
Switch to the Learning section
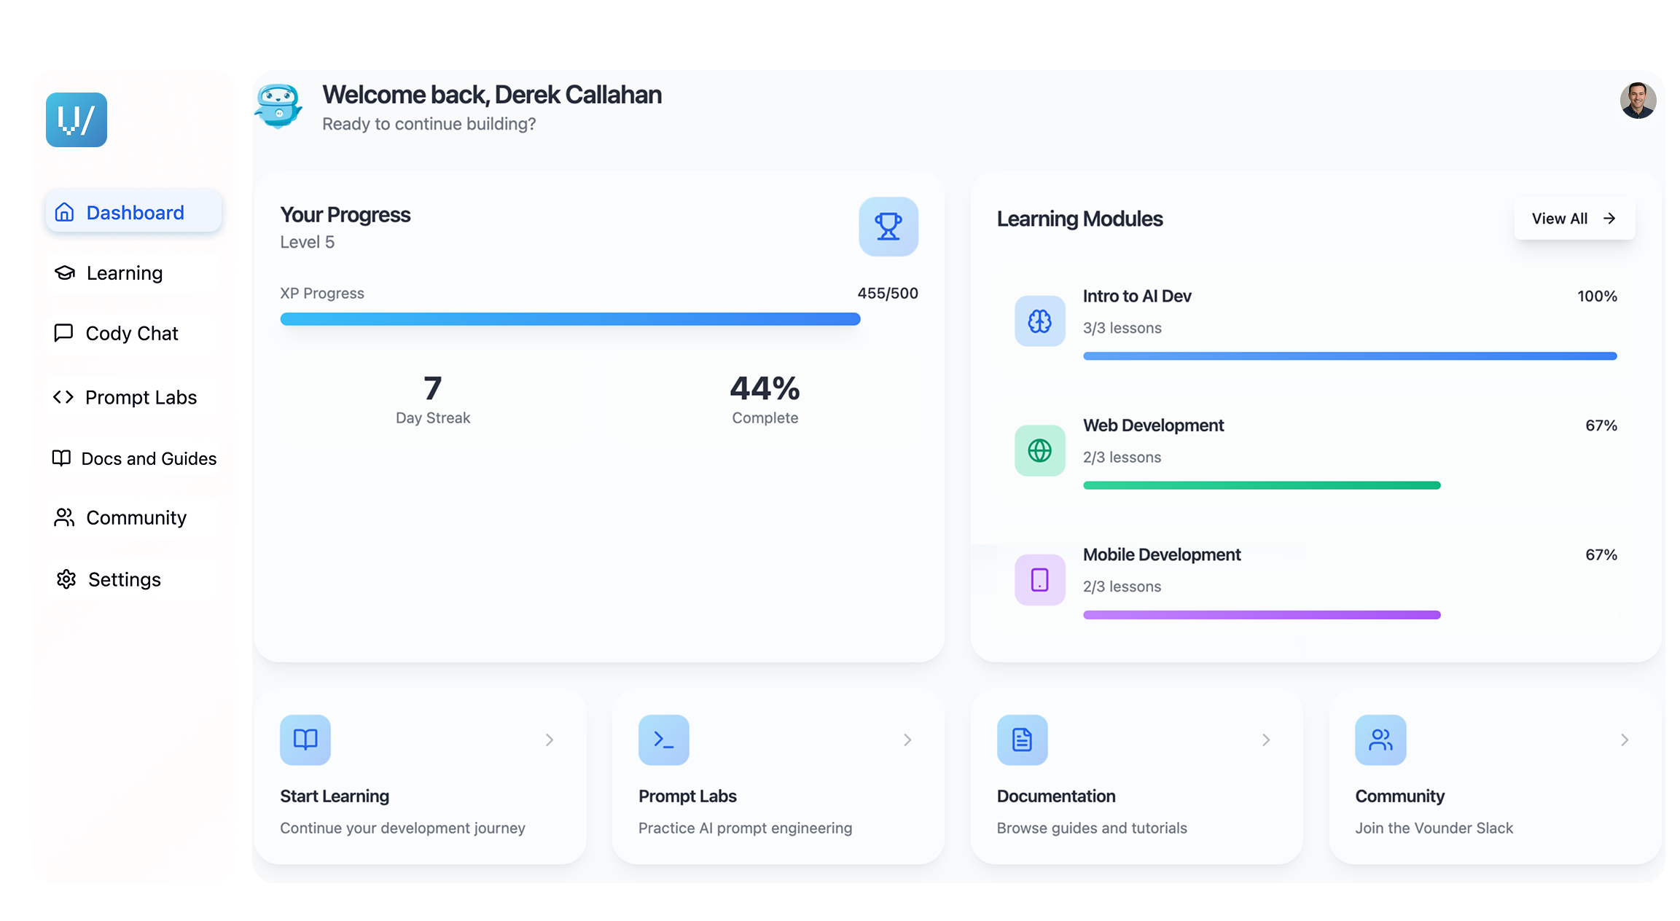click(x=124, y=273)
